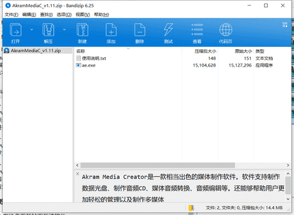Viewport: 294px width, 215px height.
Task: Maximize the Bandizip window
Action: (x=266, y=6)
